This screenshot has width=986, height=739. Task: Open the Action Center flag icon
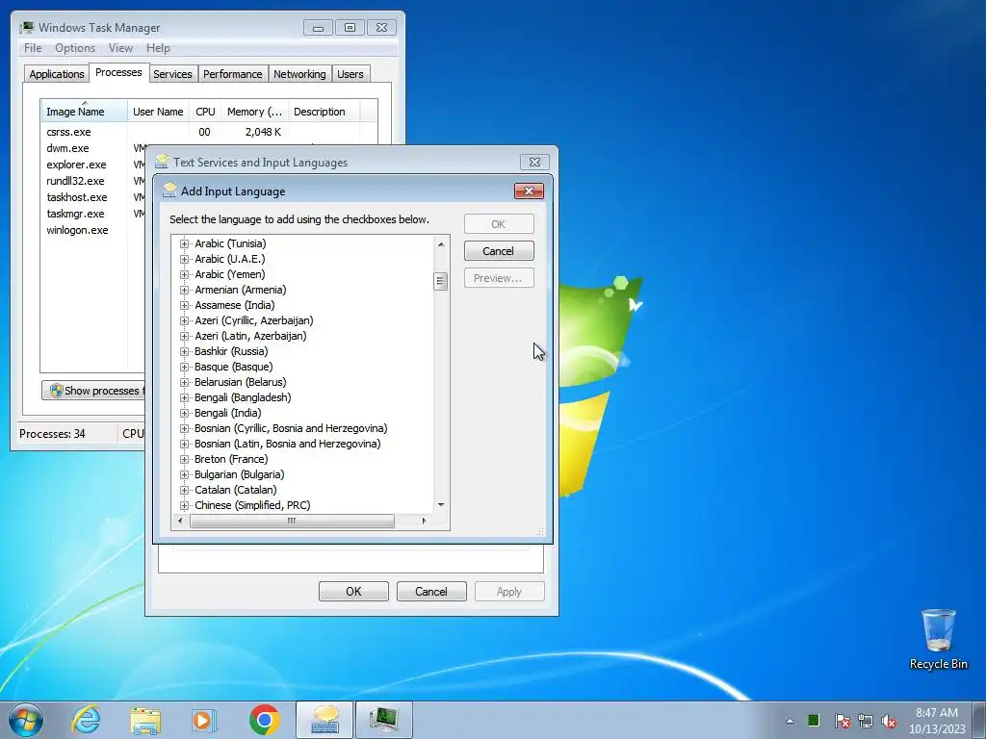tap(842, 721)
